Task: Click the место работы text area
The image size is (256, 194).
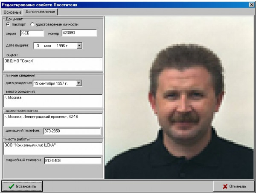Action: tap(53, 148)
